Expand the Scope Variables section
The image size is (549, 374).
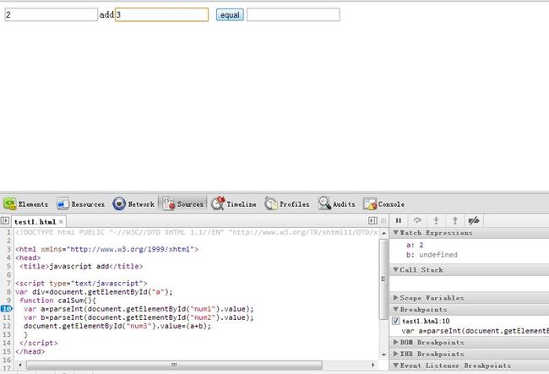click(396, 298)
